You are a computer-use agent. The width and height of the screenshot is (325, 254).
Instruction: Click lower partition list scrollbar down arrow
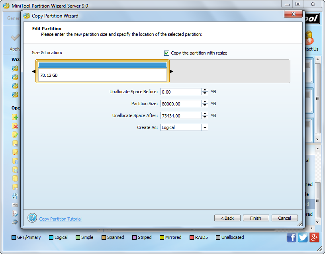[317, 222]
